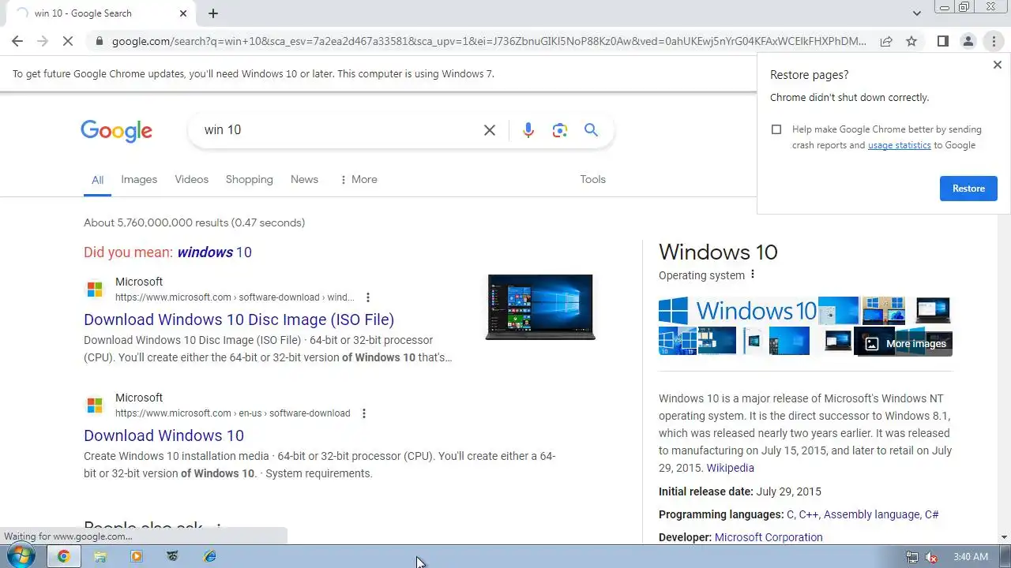Bookmark this page with star icon

(x=911, y=41)
